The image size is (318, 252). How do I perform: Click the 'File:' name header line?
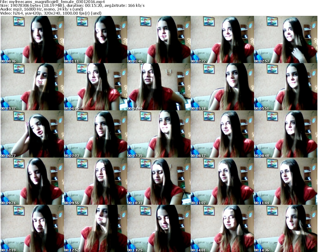(x=52, y=2)
